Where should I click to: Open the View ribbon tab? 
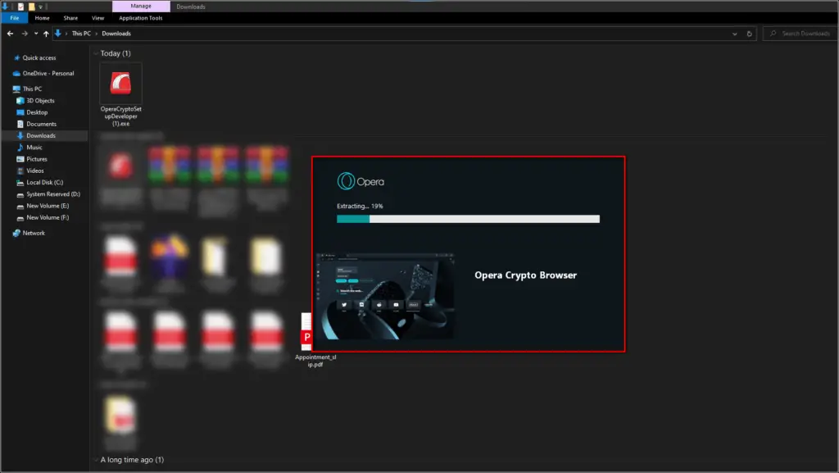coord(98,18)
